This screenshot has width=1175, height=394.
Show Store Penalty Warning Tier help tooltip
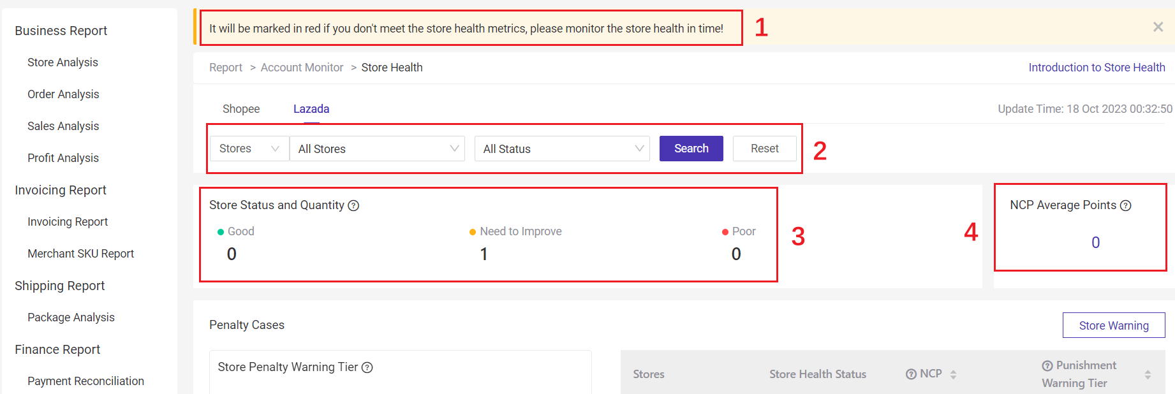[367, 367]
